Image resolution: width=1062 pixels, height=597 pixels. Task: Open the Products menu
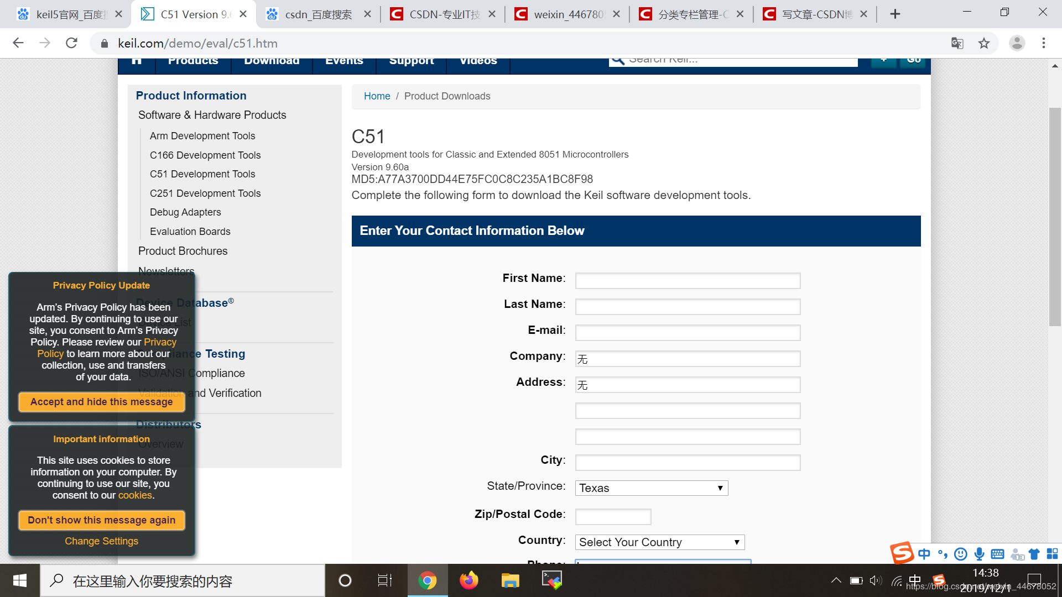point(193,61)
